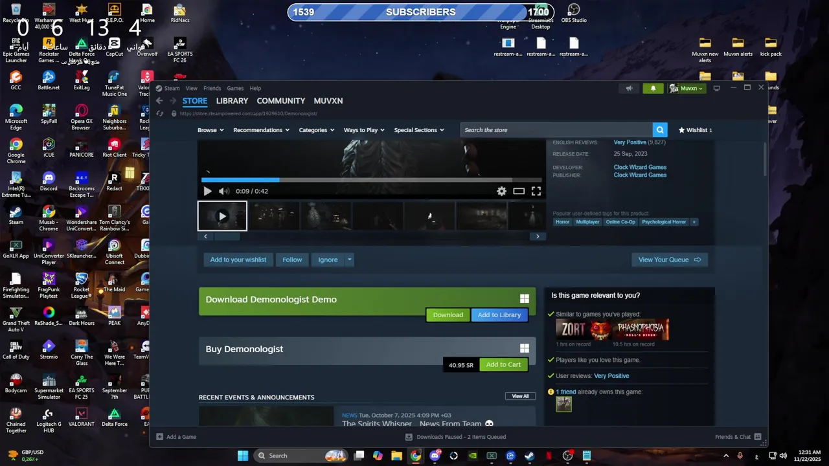829x466 pixels.
Task: Click the Psychological Horror tag
Action: [x=664, y=222]
